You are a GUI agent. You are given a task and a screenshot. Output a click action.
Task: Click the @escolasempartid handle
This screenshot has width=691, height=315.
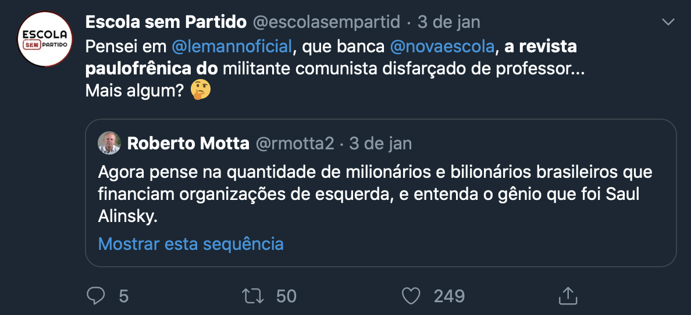pos(326,22)
